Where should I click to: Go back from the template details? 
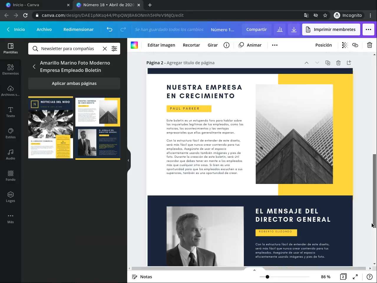34,67
